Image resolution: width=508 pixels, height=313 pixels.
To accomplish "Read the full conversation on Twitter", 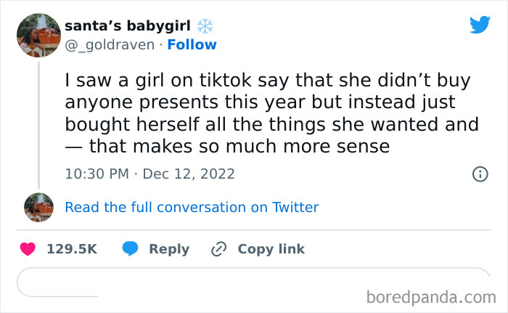I will click(x=192, y=207).
